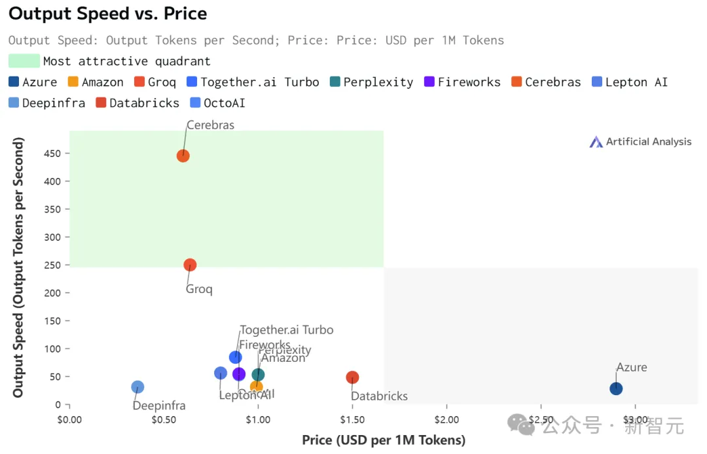Image resolution: width=707 pixels, height=454 pixels.
Task: Select the Groq scatter point
Action: pos(190,265)
